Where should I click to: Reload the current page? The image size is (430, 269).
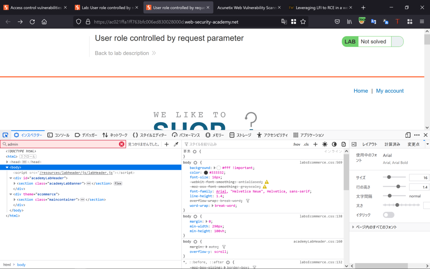point(32,22)
